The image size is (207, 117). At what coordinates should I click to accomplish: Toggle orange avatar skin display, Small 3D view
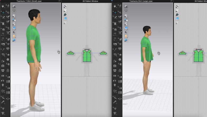tap(14, 36)
